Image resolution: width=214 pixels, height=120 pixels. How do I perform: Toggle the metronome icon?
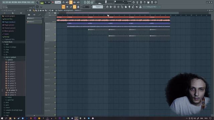64,2
